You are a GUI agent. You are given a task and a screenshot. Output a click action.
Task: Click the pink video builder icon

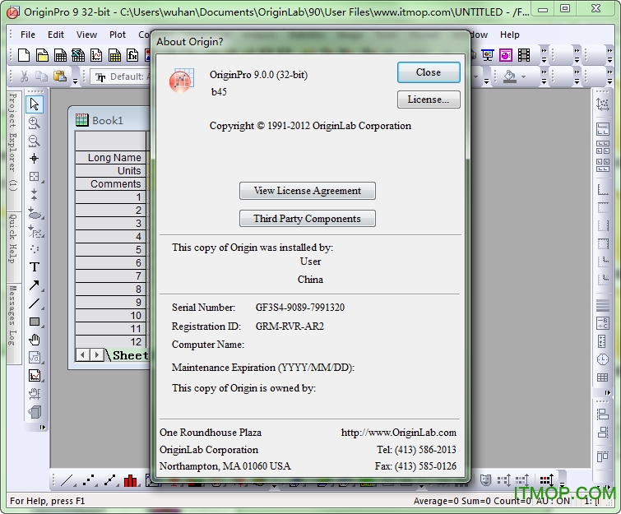506,55
